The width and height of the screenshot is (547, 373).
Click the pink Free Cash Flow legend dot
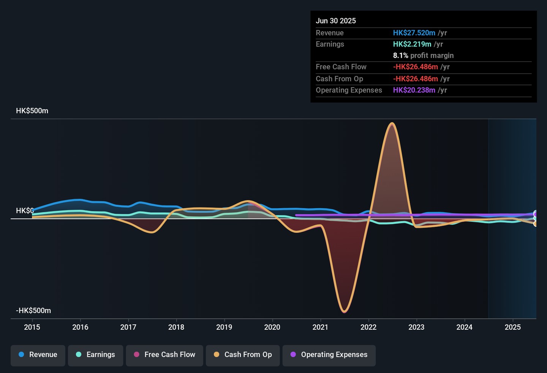(137, 354)
